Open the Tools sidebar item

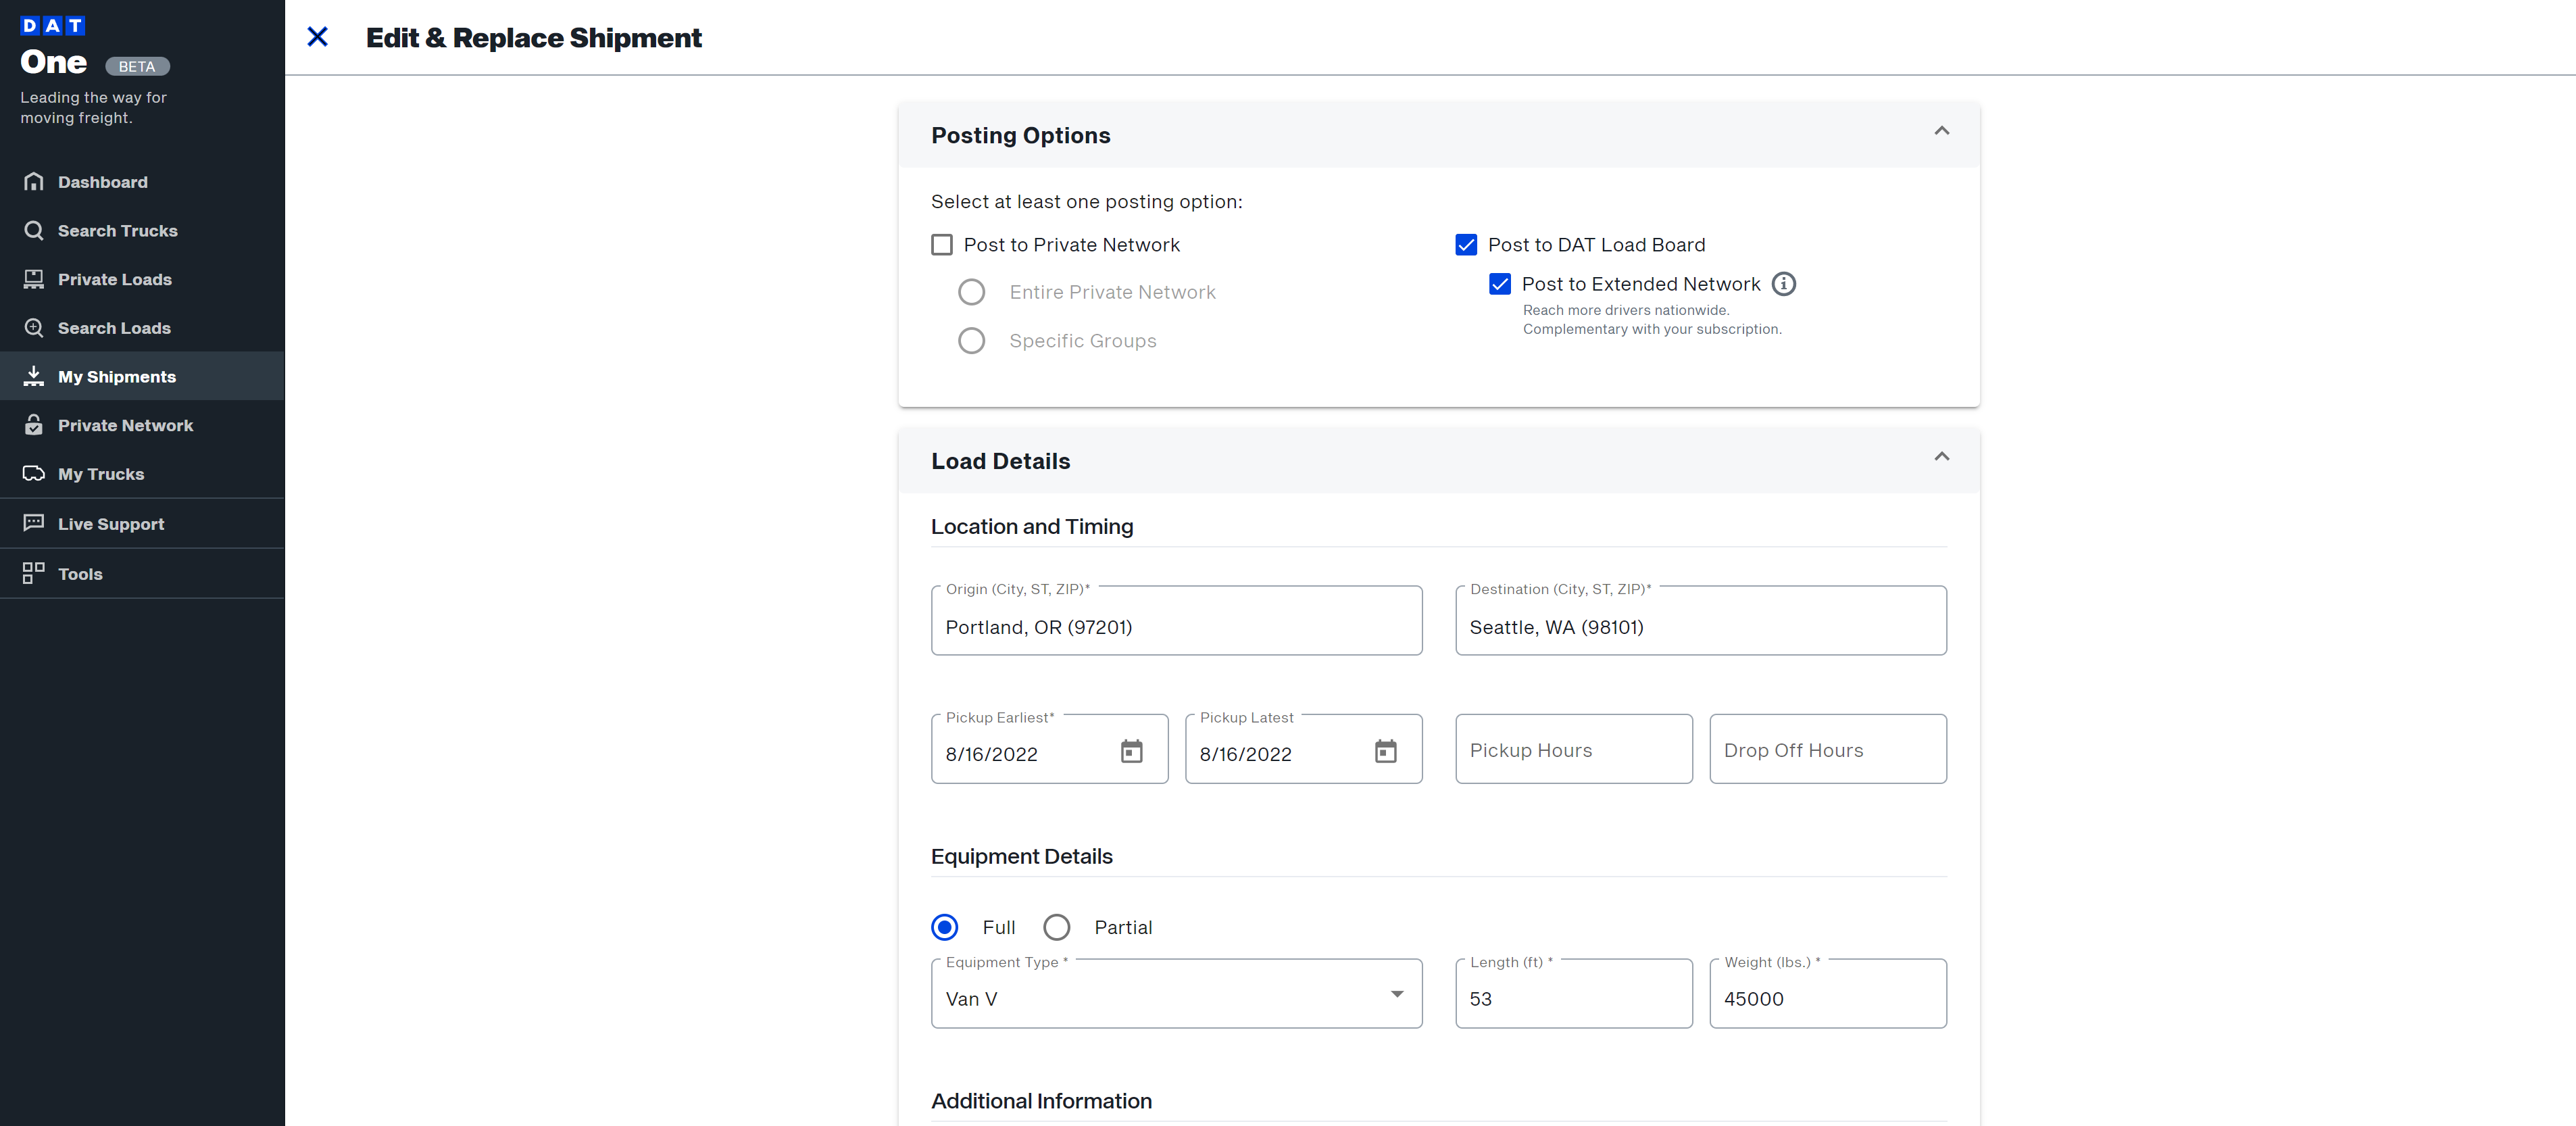80,573
